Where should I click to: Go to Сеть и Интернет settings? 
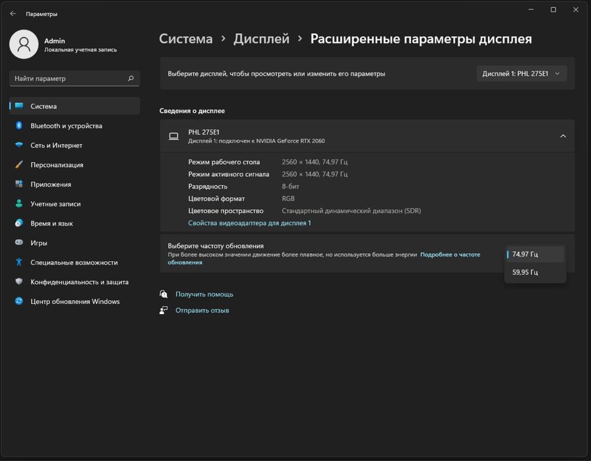(75, 145)
